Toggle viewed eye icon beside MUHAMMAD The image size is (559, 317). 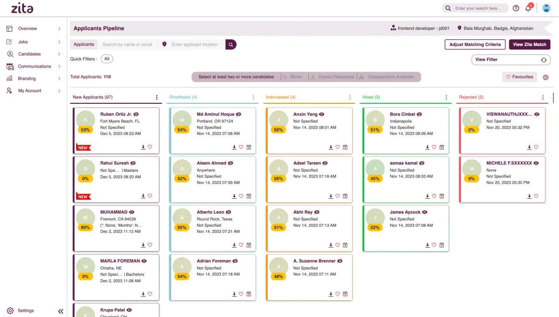[132, 212]
